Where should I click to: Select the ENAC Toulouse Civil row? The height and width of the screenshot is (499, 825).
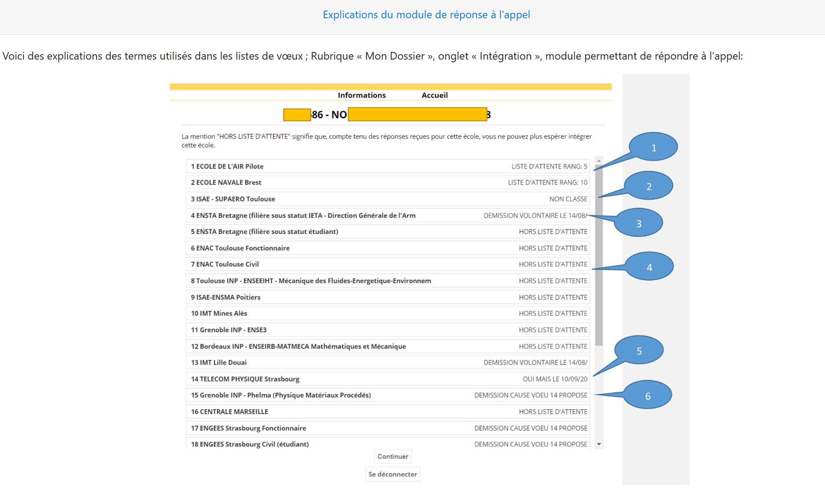[388, 264]
